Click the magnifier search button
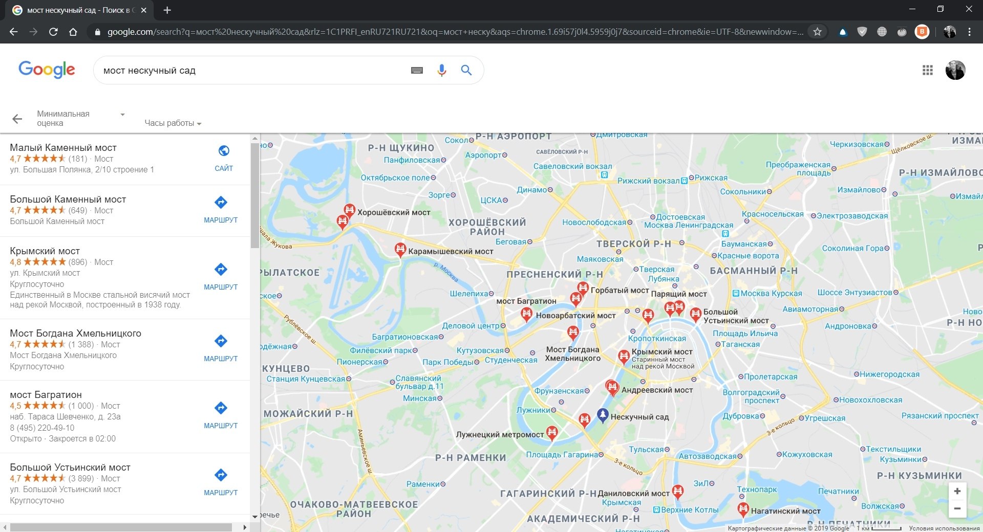This screenshot has width=983, height=532. pyautogui.click(x=466, y=70)
